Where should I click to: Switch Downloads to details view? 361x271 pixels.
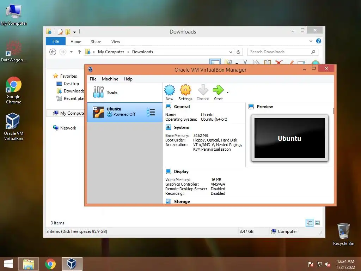[x=310, y=223]
